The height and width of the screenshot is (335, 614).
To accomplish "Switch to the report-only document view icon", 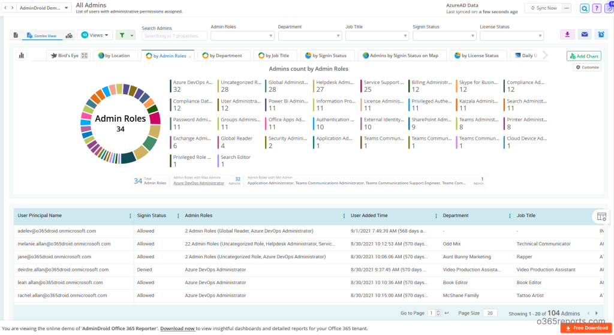I will (16, 35).
